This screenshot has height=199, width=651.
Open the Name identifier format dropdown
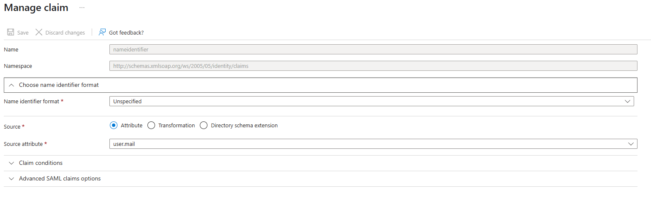click(x=372, y=101)
